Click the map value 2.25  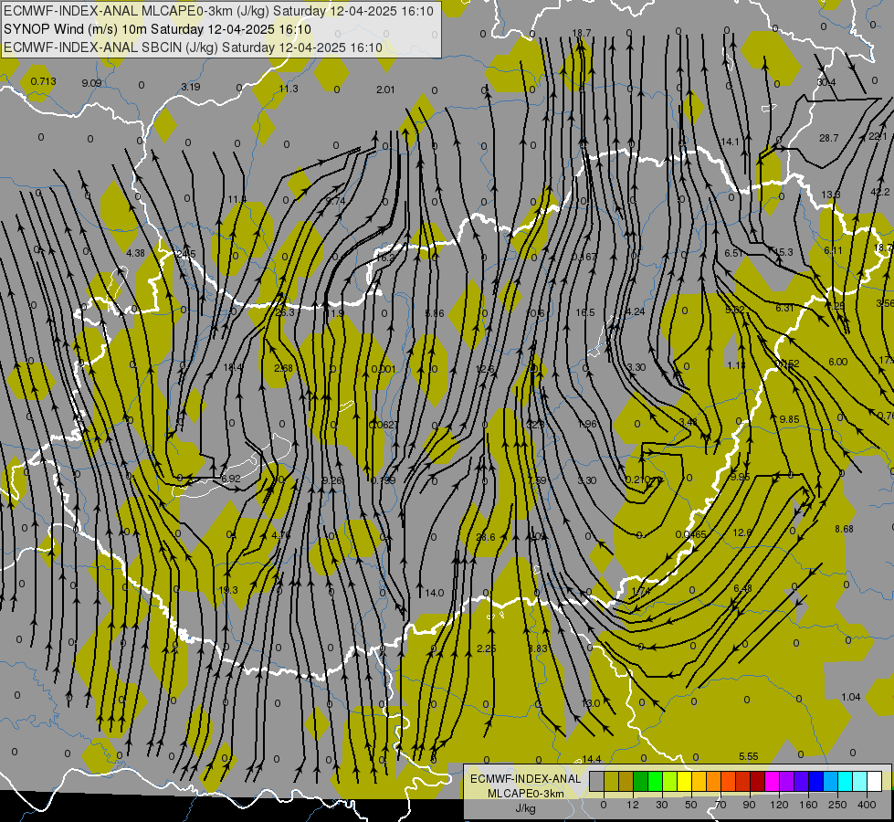click(x=487, y=648)
